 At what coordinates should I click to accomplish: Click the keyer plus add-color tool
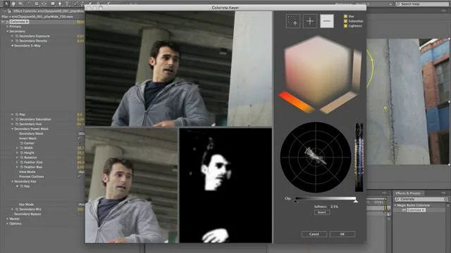pyautogui.click(x=310, y=21)
